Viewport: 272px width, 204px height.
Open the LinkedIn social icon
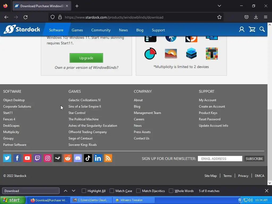coord(98,158)
